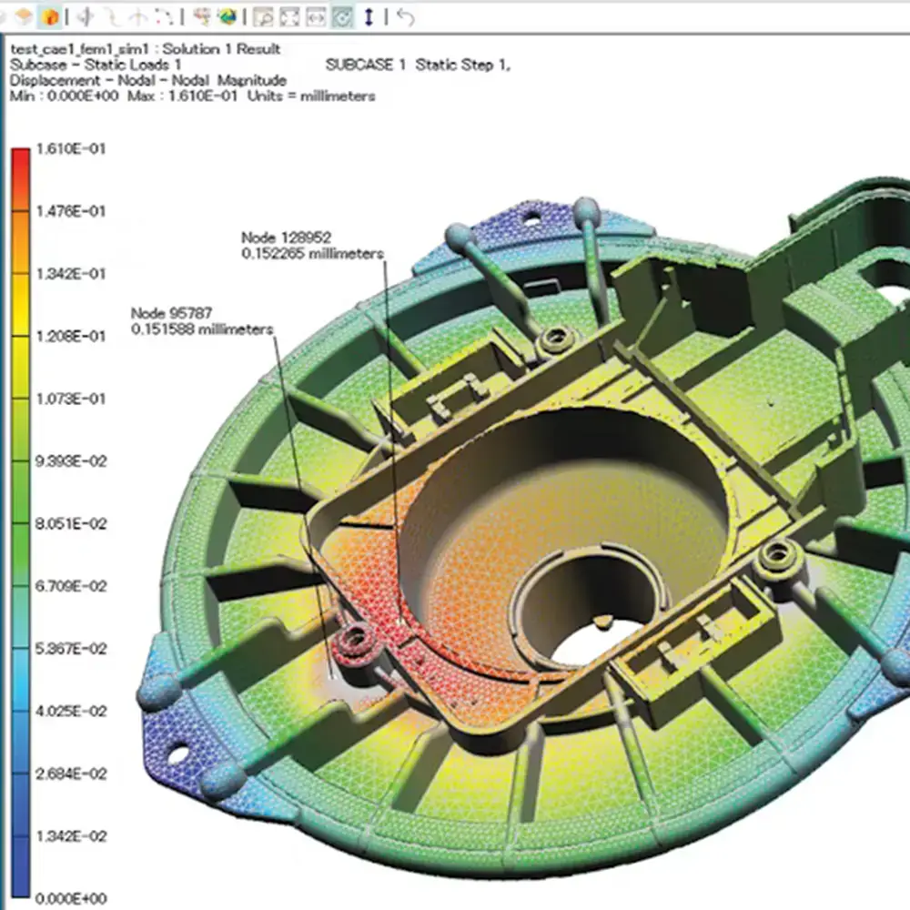Click the faint curved-line toolbar icon
Image resolution: width=910 pixels, height=910 pixels.
[x=114, y=17]
